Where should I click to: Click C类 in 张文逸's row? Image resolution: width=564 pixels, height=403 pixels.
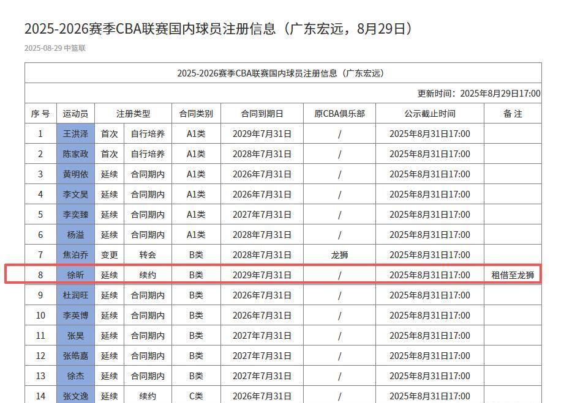click(196, 396)
